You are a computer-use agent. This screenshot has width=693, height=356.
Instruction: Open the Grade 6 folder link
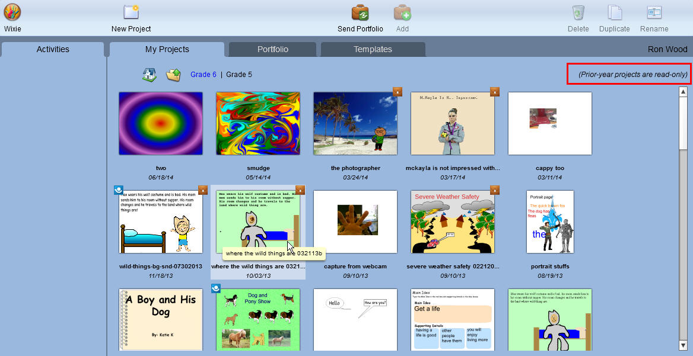point(204,75)
